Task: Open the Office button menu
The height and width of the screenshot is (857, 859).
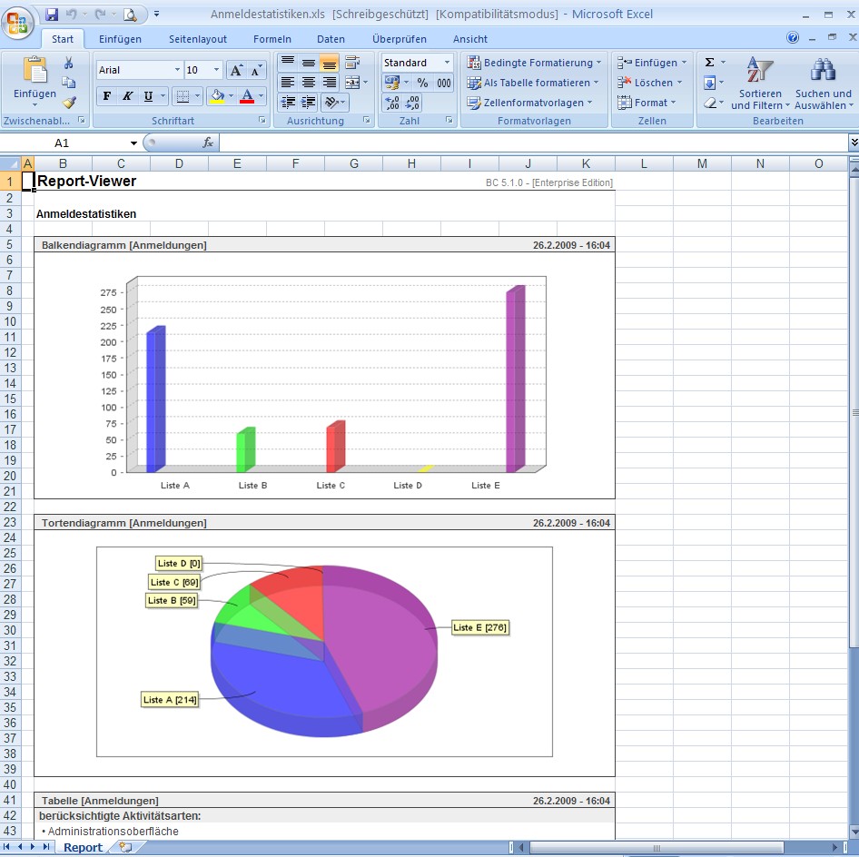Action: pyautogui.click(x=17, y=24)
